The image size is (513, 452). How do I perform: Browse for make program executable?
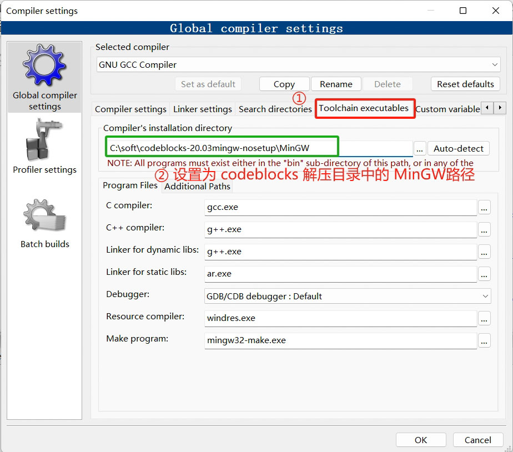484,340
